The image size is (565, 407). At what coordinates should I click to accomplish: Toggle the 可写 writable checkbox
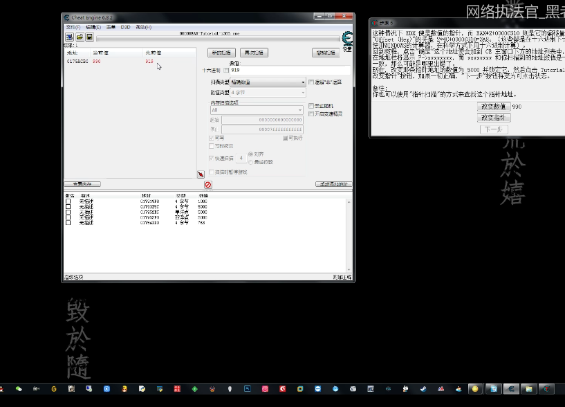(x=212, y=138)
